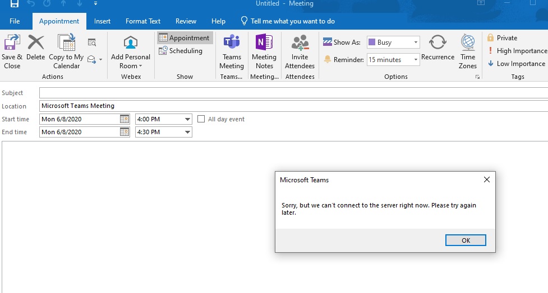Click Next Item down arrow icon

point(79,3)
